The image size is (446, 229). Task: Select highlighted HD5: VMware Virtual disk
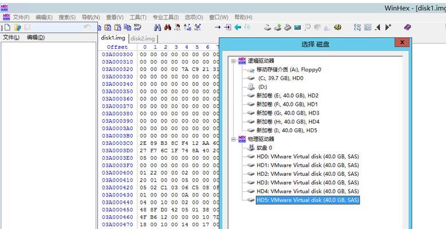(x=307, y=200)
